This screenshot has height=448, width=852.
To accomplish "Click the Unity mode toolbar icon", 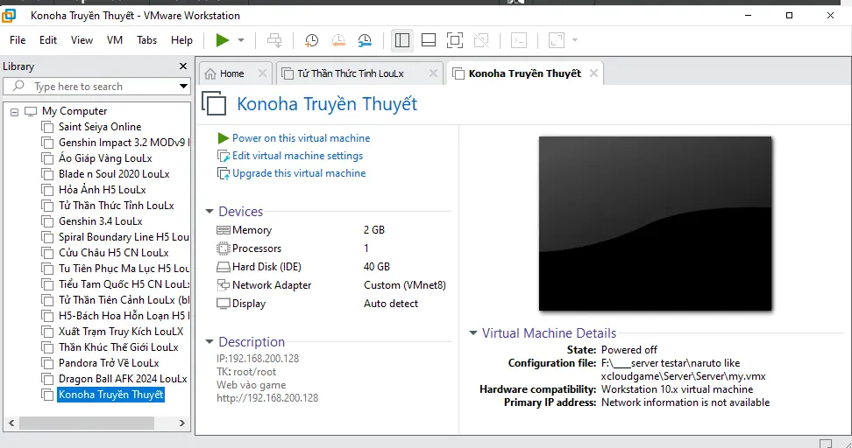I will pos(481,40).
